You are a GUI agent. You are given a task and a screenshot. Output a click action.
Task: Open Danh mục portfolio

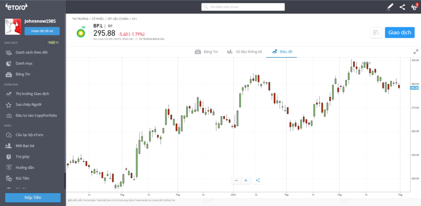(x=24, y=63)
